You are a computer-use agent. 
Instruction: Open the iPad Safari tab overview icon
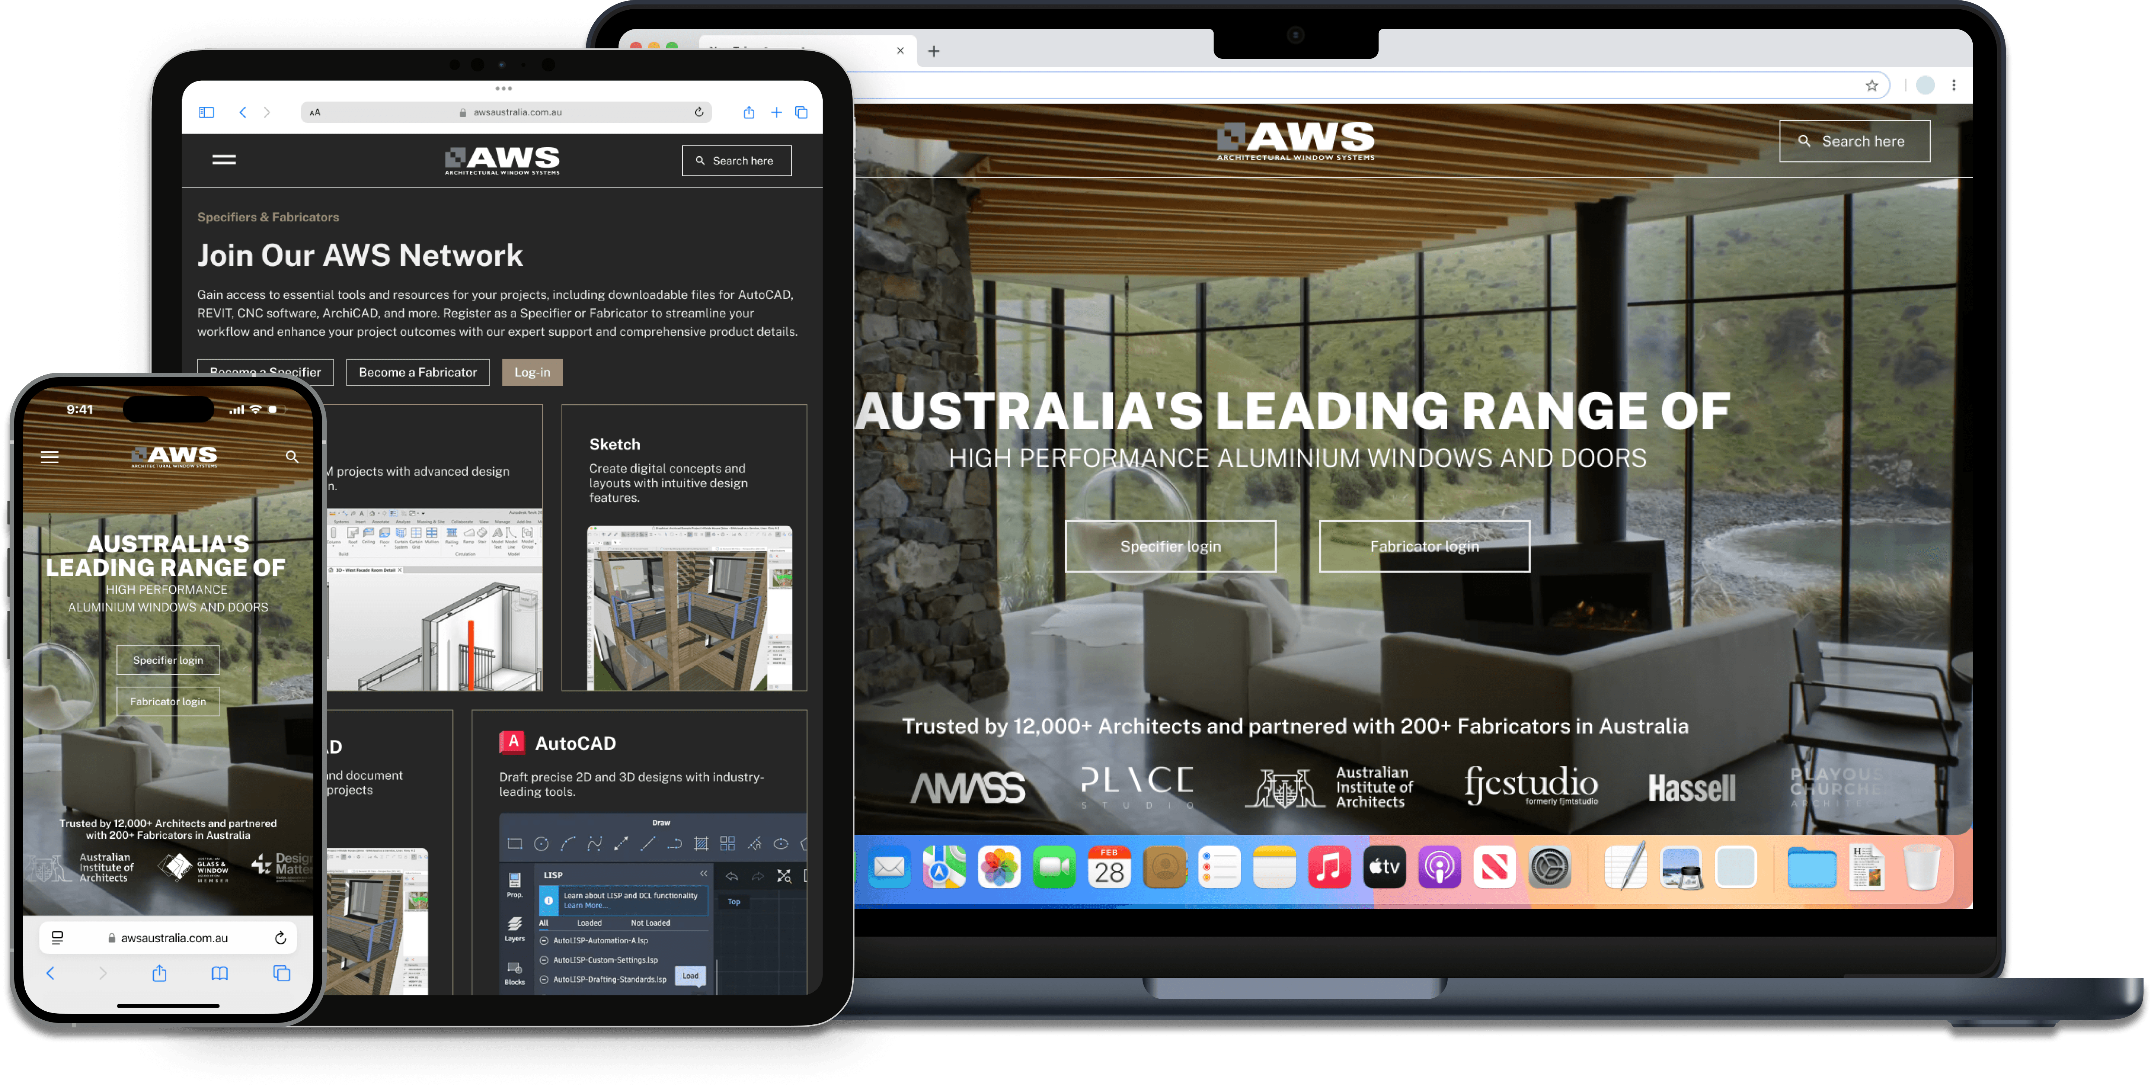point(802,112)
